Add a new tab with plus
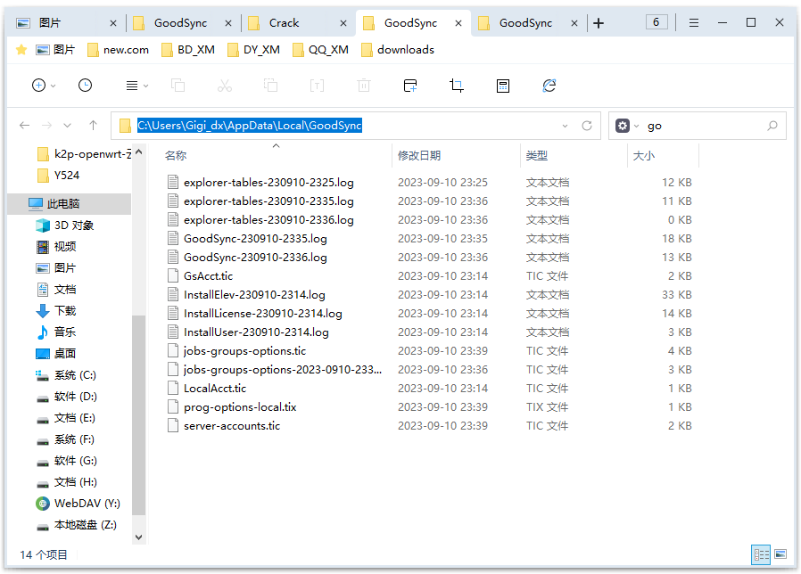The image size is (801, 574). [599, 23]
